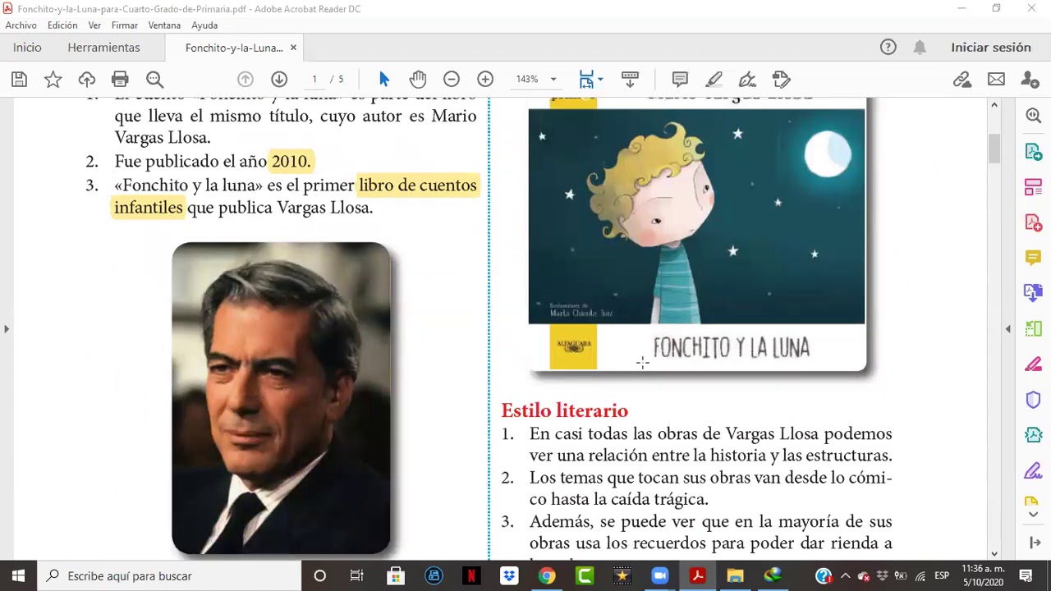Open Dropbox from the taskbar
1051x591 pixels.
pyautogui.click(x=509, y=575)
